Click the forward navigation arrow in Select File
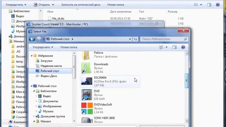The image size is (226, 127). point(38,39)
